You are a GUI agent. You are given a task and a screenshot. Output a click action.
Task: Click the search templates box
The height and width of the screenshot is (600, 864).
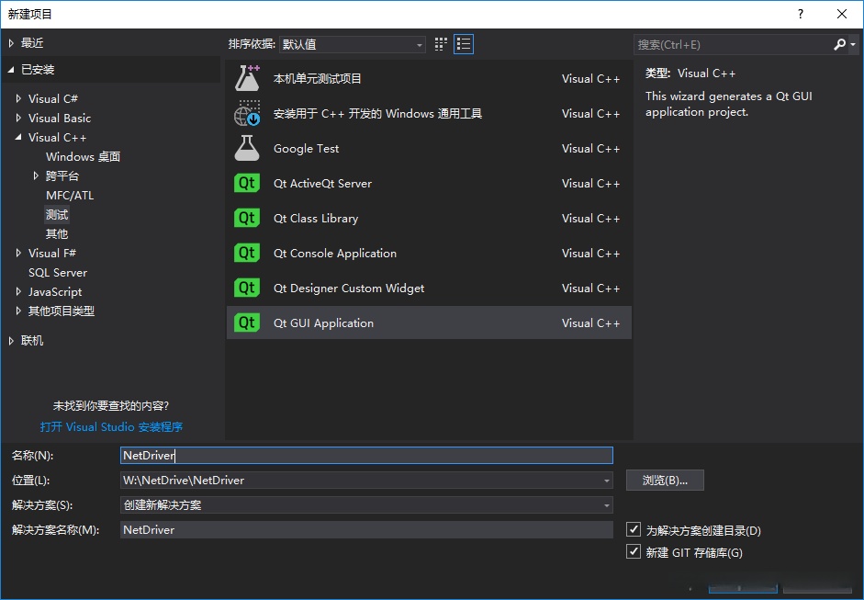click(x=732, y=45)
